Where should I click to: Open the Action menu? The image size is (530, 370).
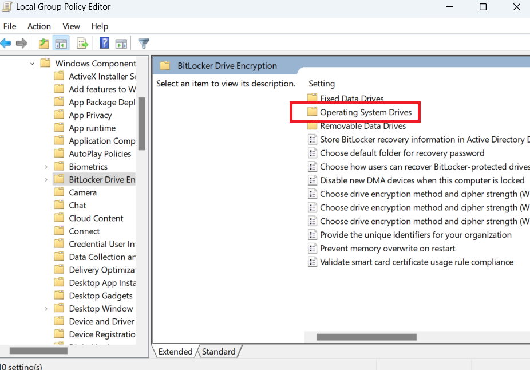pyautogui.click(x=39, y=26)
